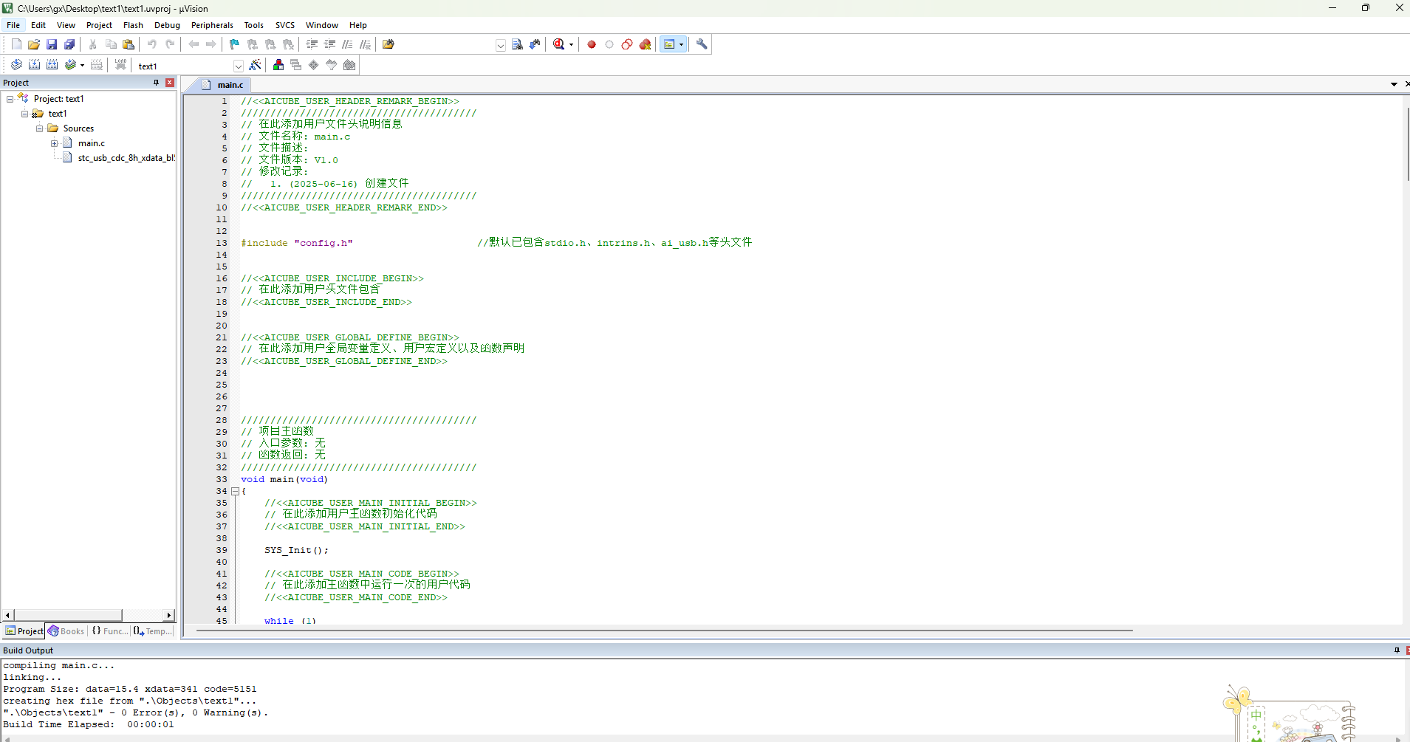Expand the main.c tree node

coord(54,143)
